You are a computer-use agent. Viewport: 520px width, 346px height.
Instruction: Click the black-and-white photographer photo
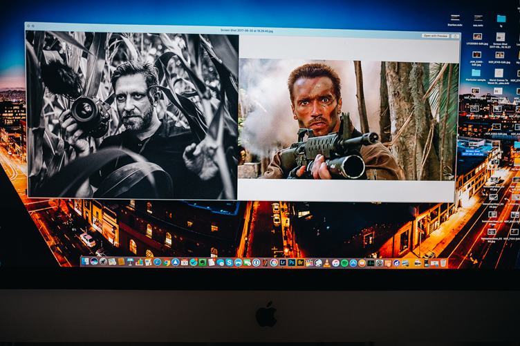point(133,115)
